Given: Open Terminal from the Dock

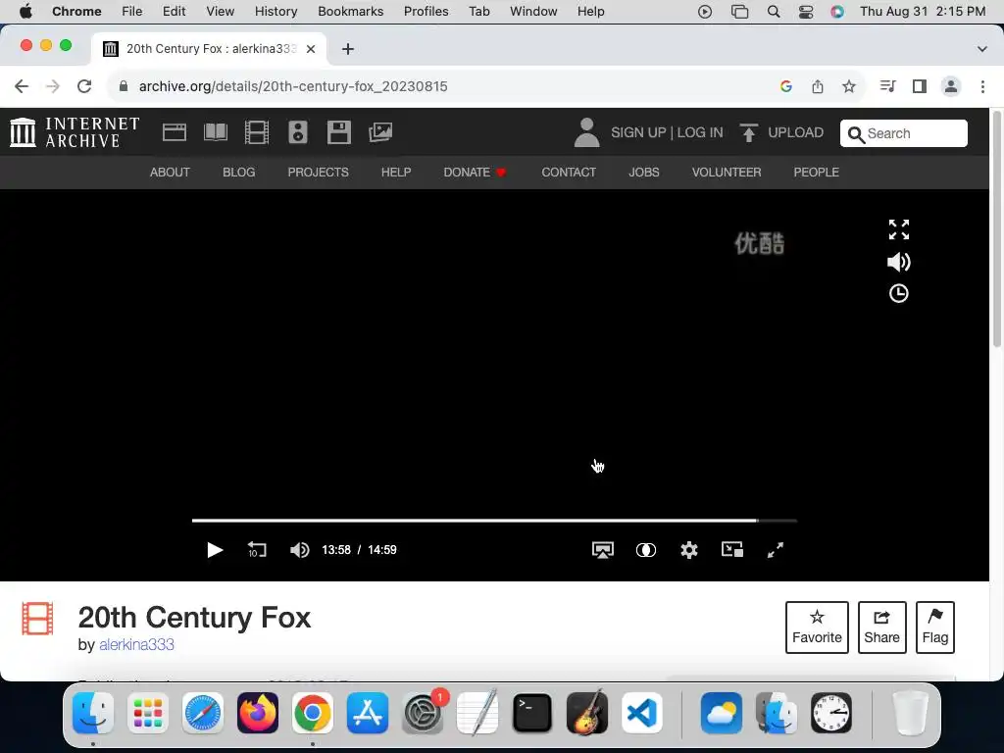Looking at the screenshot, I should pos(532,713).
